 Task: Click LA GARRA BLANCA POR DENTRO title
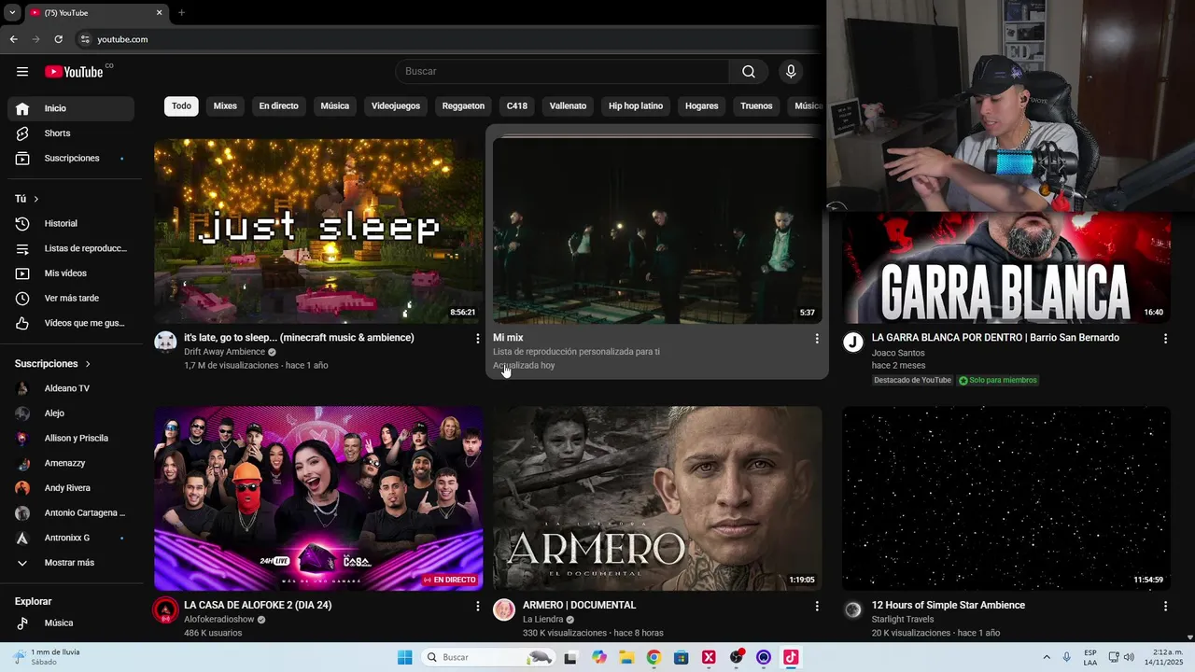point(995,338)
